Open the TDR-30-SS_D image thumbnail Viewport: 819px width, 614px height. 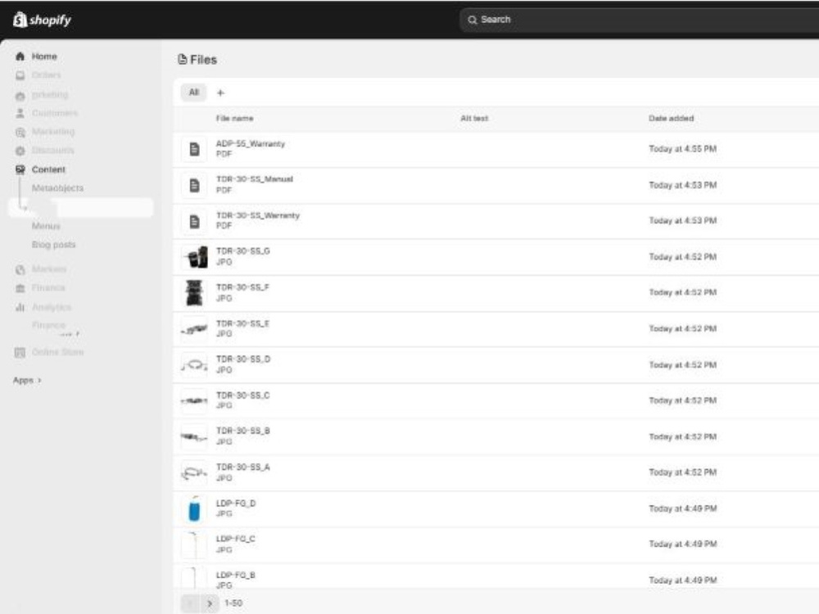194,365
